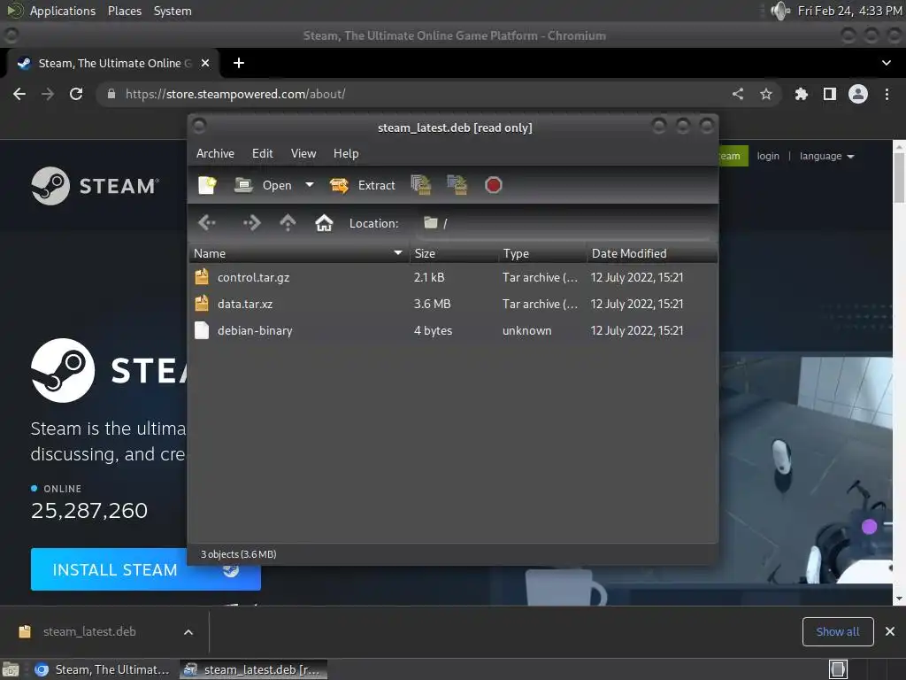
Task: Open the Edit menu in archive manager
Action: 262,153
